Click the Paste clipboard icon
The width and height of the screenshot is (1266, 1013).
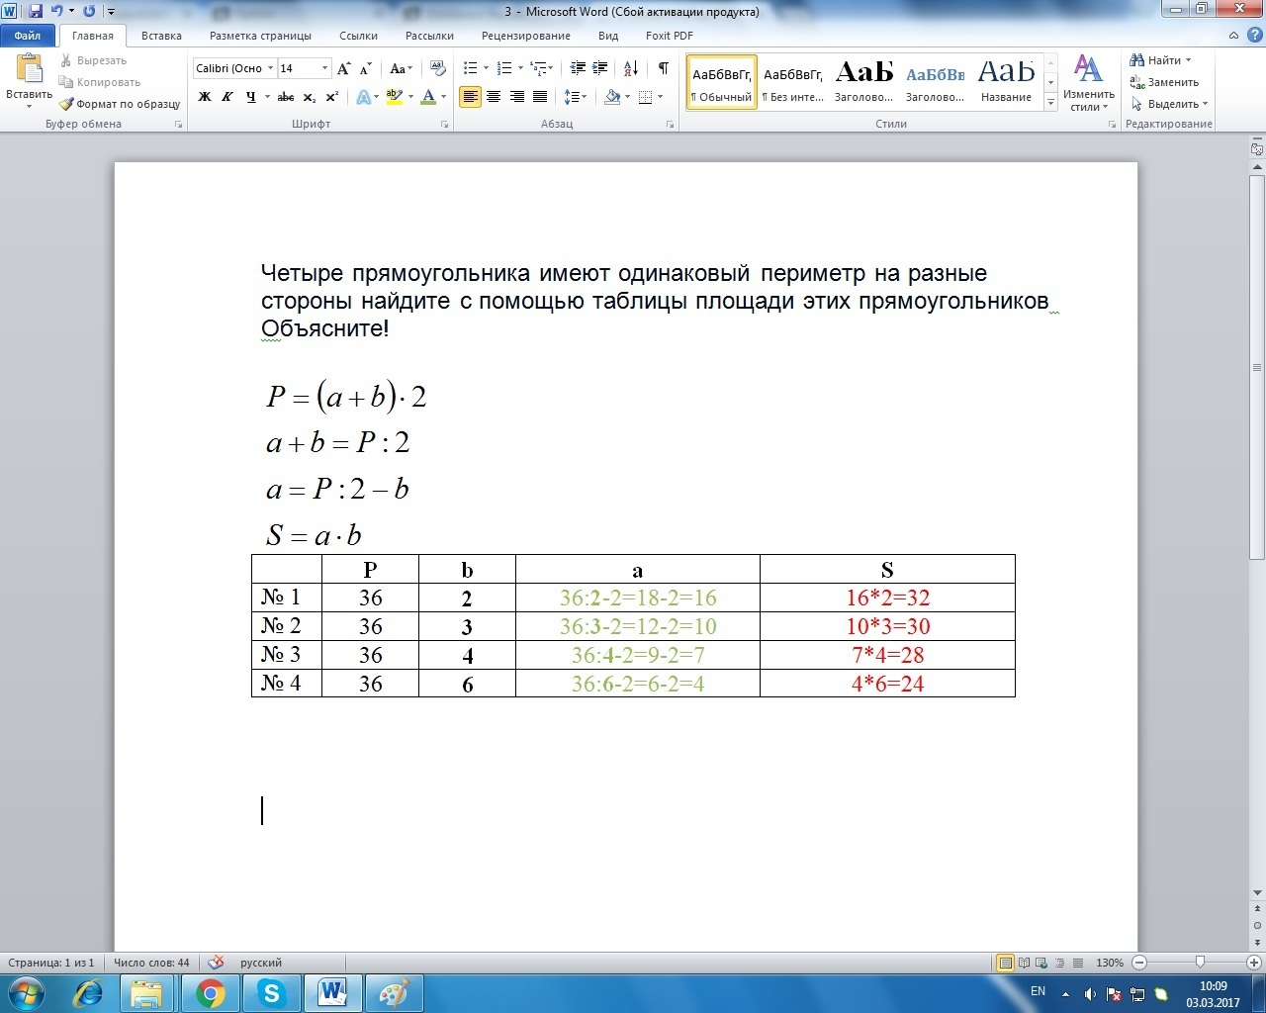[29, 70]
